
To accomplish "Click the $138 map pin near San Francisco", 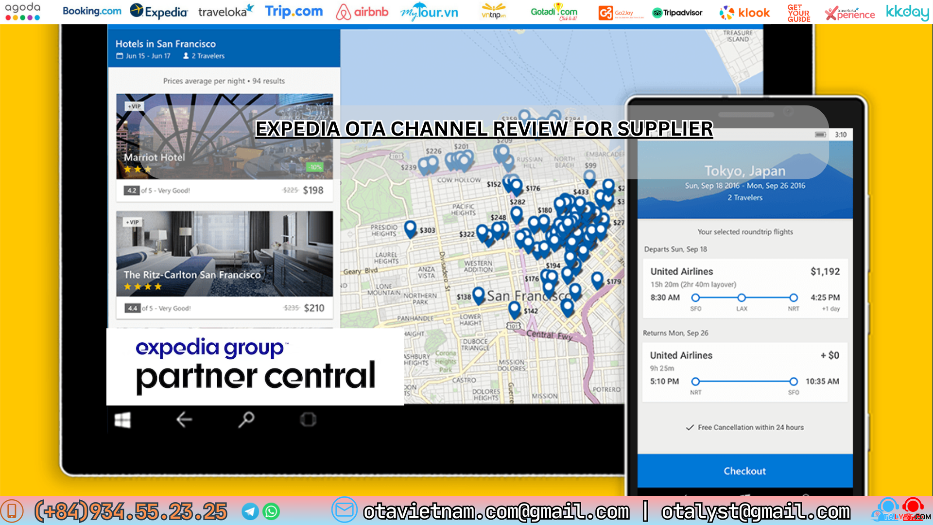I will tap(479, 295).
